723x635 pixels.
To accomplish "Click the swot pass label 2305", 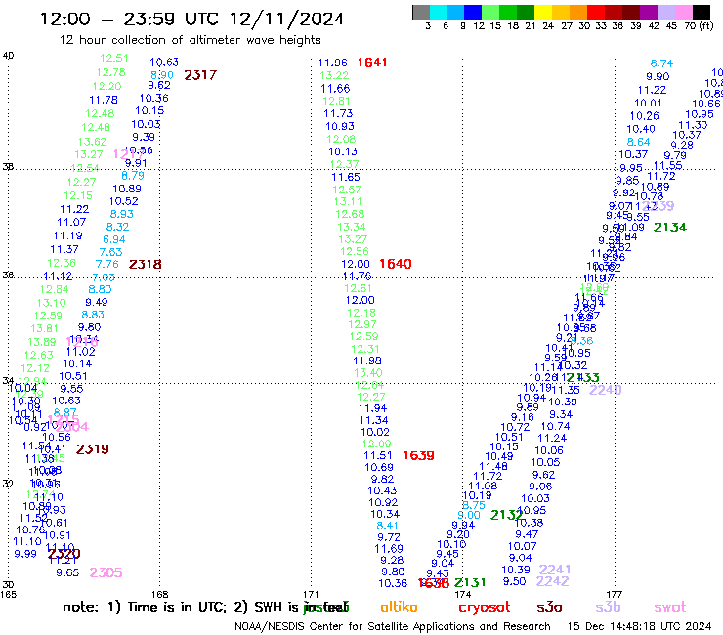I will [106, 572].
